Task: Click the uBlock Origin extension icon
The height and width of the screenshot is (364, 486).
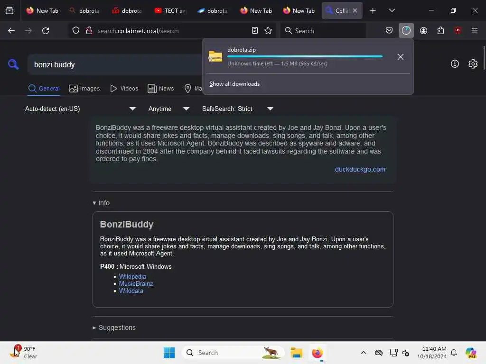Action: [x=458, y=30]
